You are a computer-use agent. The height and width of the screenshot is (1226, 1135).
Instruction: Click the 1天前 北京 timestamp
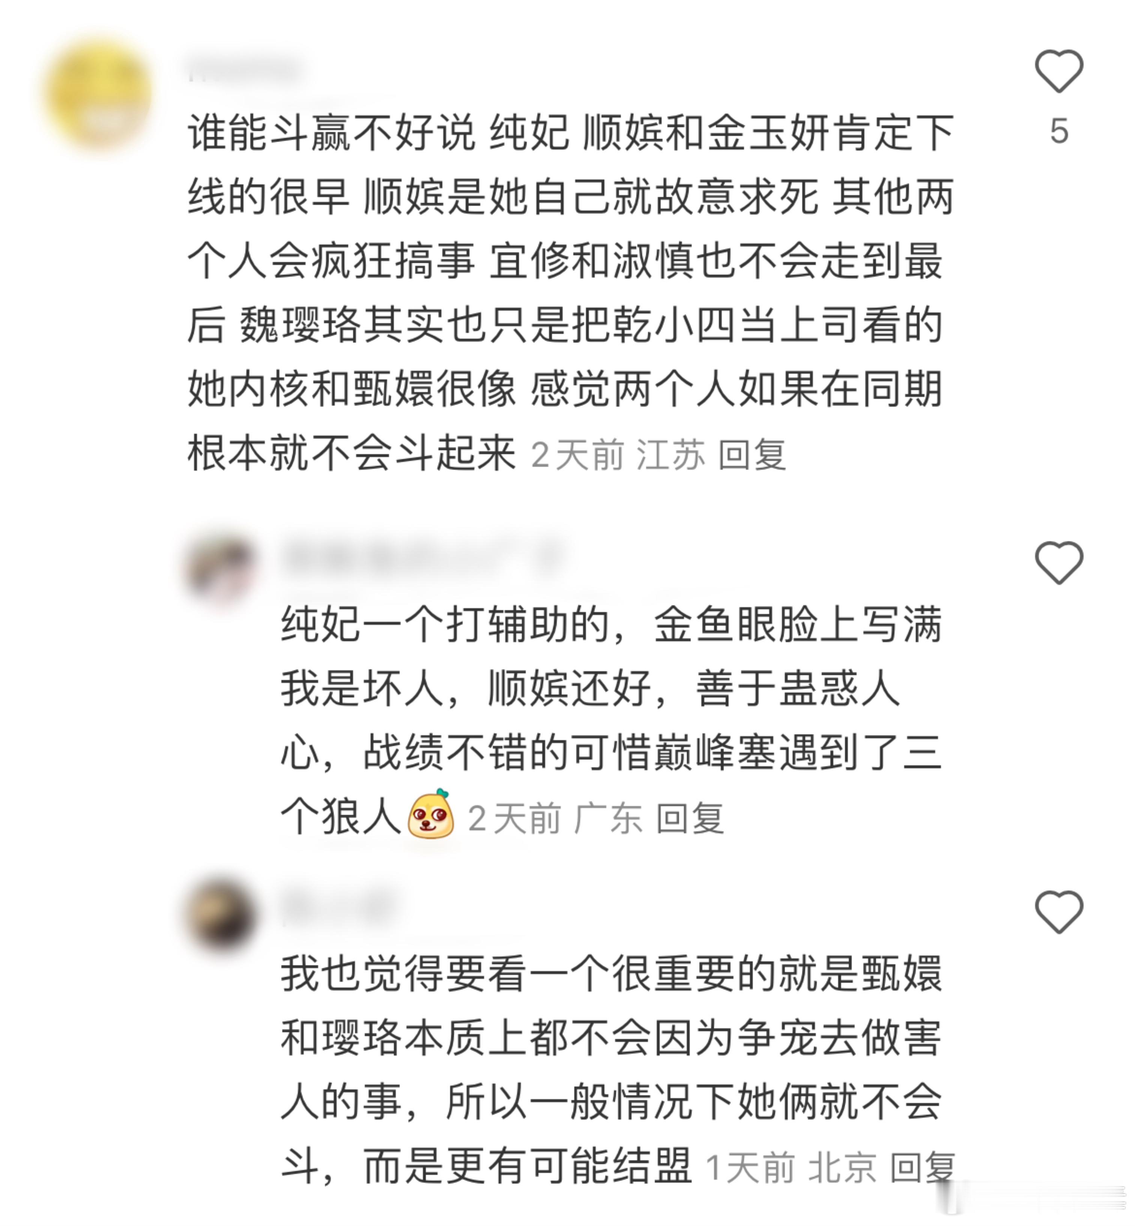pos(791,1168)
